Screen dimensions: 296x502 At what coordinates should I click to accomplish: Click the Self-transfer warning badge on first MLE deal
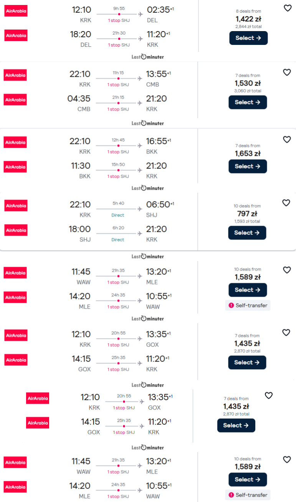pyautogui.click(x=248, y=305)
